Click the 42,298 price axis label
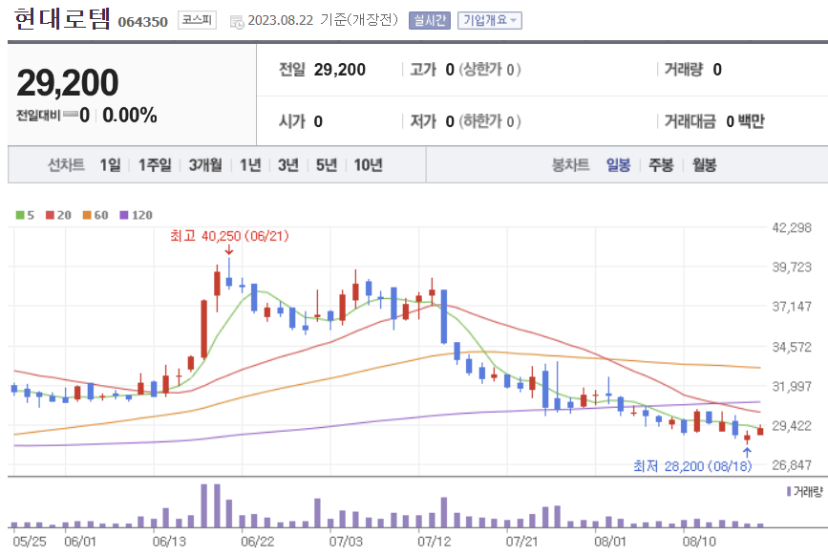The width and height of the screenshot is (828, 556). 792,228
